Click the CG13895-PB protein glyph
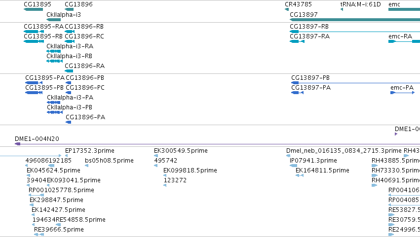The height and width of the screenshot is (237, 420). (34, 93)
